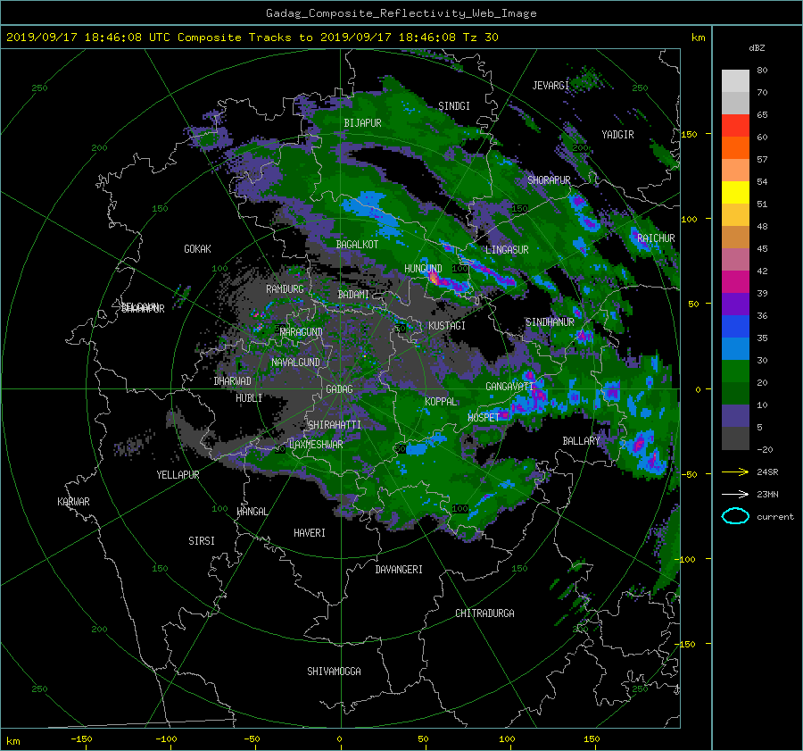Click the SINDHANUR city label
Screen dimensions: 803x751
click(x=550, y=322)
